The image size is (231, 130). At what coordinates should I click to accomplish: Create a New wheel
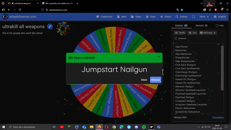pos(122,17)
